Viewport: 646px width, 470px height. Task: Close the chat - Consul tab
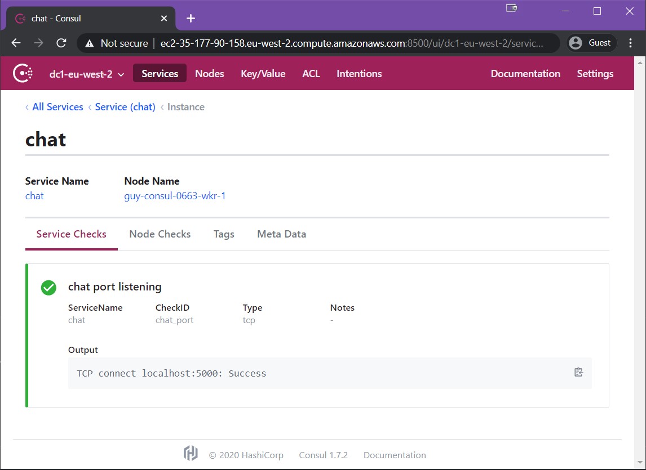pos(164,18)
